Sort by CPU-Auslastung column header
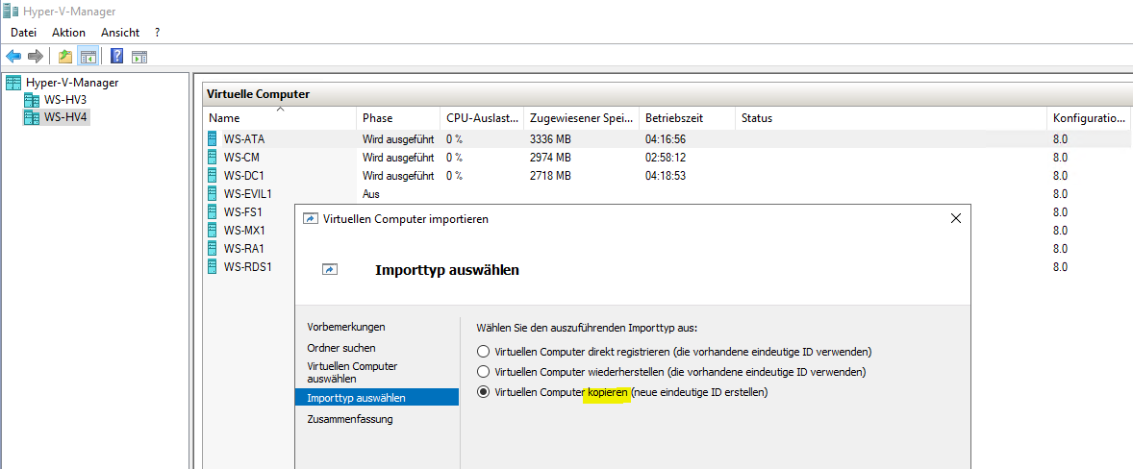The image size is (1133, 469). point(482,118)
